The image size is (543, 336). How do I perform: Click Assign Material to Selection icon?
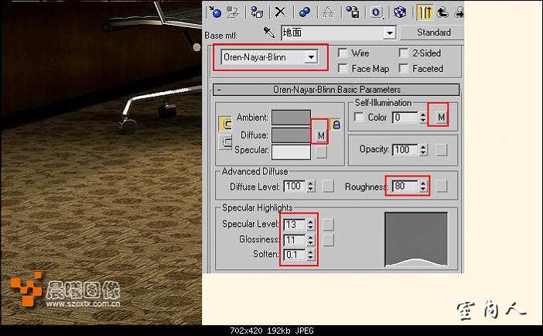(x=257, y=12)
